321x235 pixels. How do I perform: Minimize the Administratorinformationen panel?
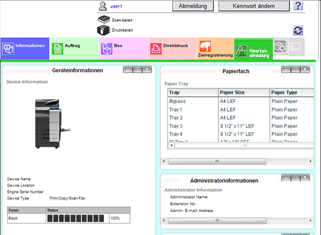click(286, 177)
